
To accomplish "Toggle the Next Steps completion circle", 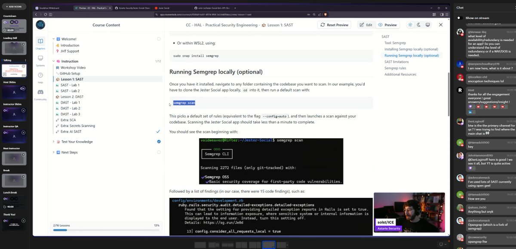I will pyautogui.click(x=159, y=152).
